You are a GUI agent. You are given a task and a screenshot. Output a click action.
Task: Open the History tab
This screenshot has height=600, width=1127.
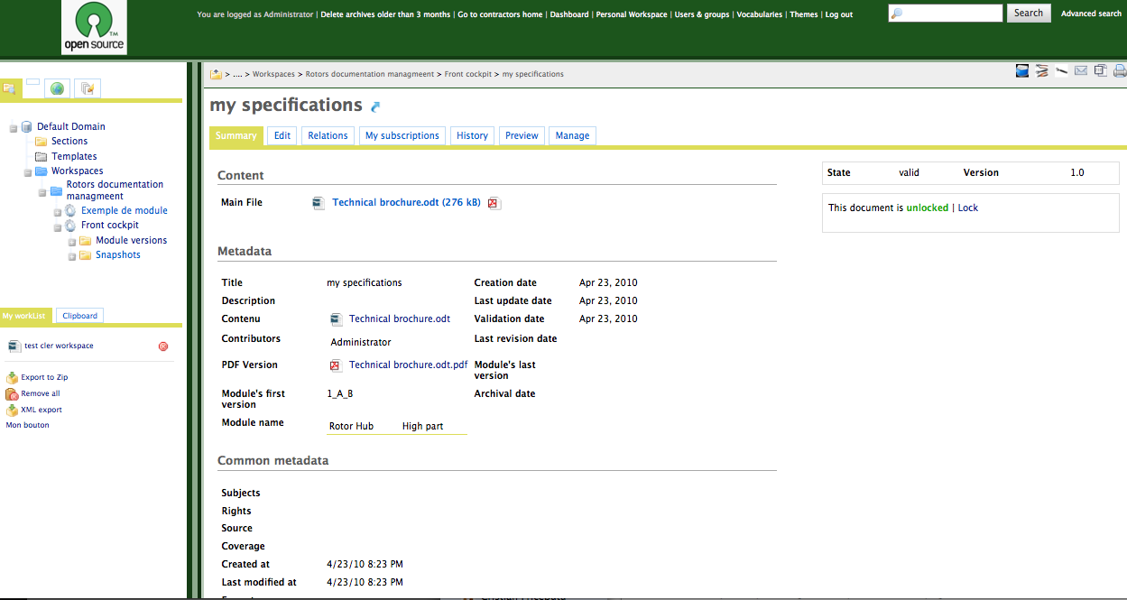(472, 135)
